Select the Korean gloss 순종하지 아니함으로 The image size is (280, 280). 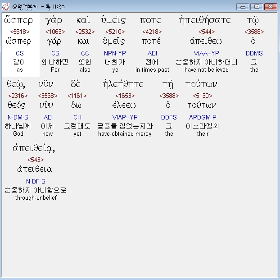click(36, 190)
